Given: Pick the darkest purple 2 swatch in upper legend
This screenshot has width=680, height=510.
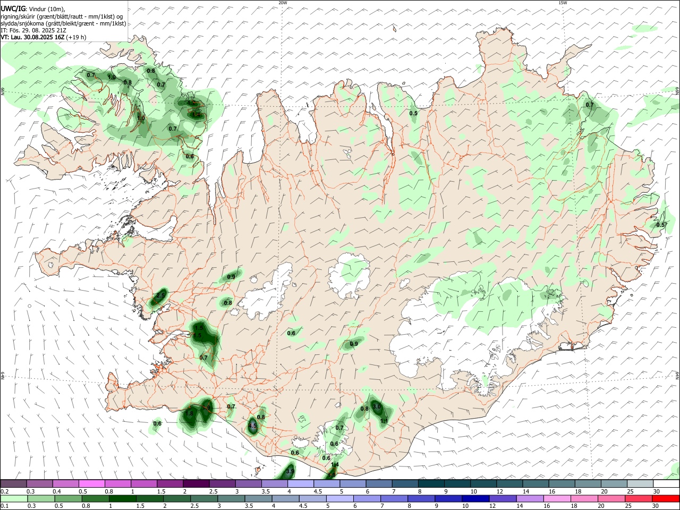Looking at the screenshot, I should pyautogui.click(x=195, y=484).
